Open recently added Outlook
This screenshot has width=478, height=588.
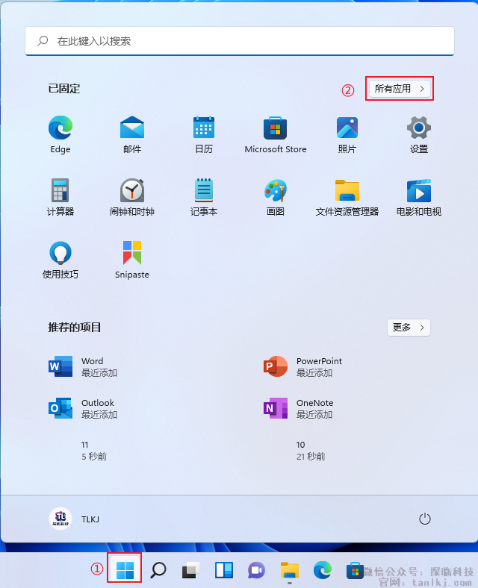click(x=84, y=408)
